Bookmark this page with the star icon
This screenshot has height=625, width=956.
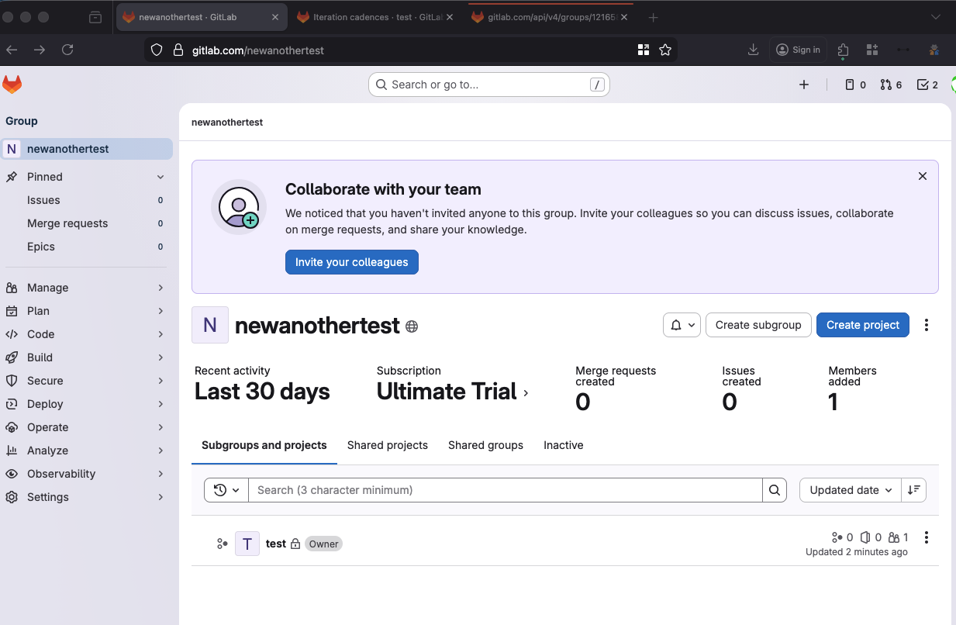point(664,50)
